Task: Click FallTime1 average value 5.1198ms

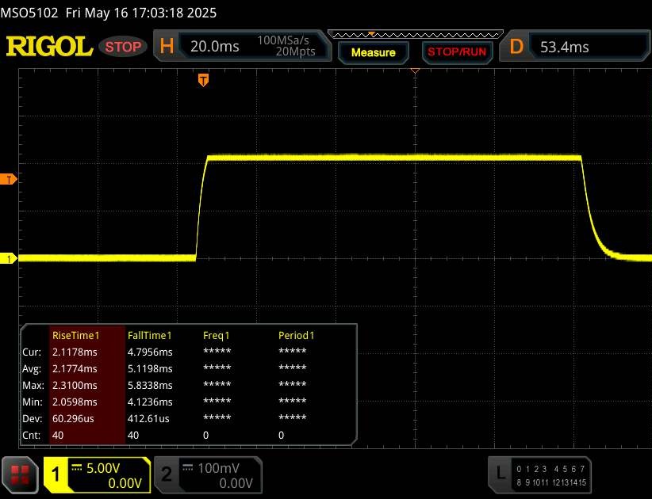Action: pyautogui.click(x=150, y=368)
